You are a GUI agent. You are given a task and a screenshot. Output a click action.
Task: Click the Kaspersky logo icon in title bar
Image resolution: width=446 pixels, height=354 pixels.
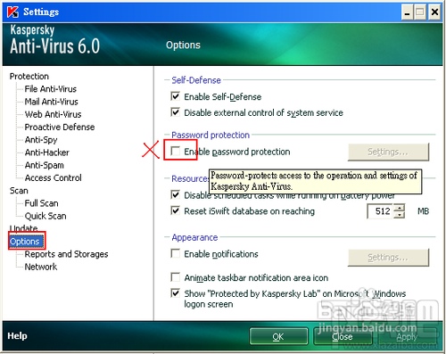[x=12, y=12]
